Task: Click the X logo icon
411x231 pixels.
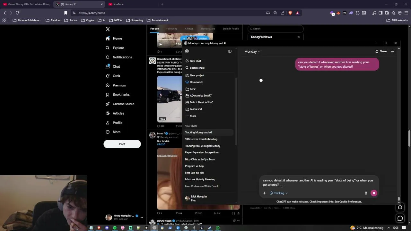Action: tap(108, 29)
